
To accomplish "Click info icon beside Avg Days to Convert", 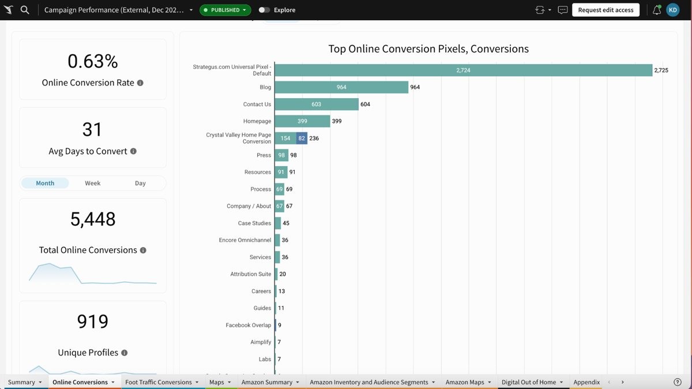I will pyautogui.click(x=133, y=151).
